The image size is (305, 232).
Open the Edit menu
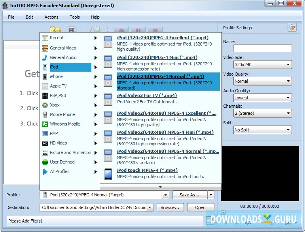tap(29, 17)
